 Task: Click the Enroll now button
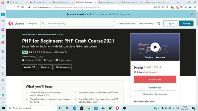pyautogui.click(x=155, y=88)
